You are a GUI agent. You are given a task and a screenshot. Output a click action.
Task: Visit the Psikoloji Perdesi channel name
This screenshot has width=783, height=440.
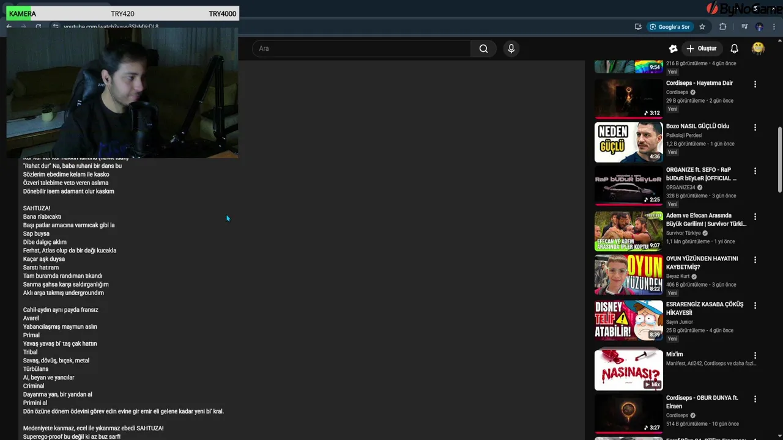click(x=684, y=135)
